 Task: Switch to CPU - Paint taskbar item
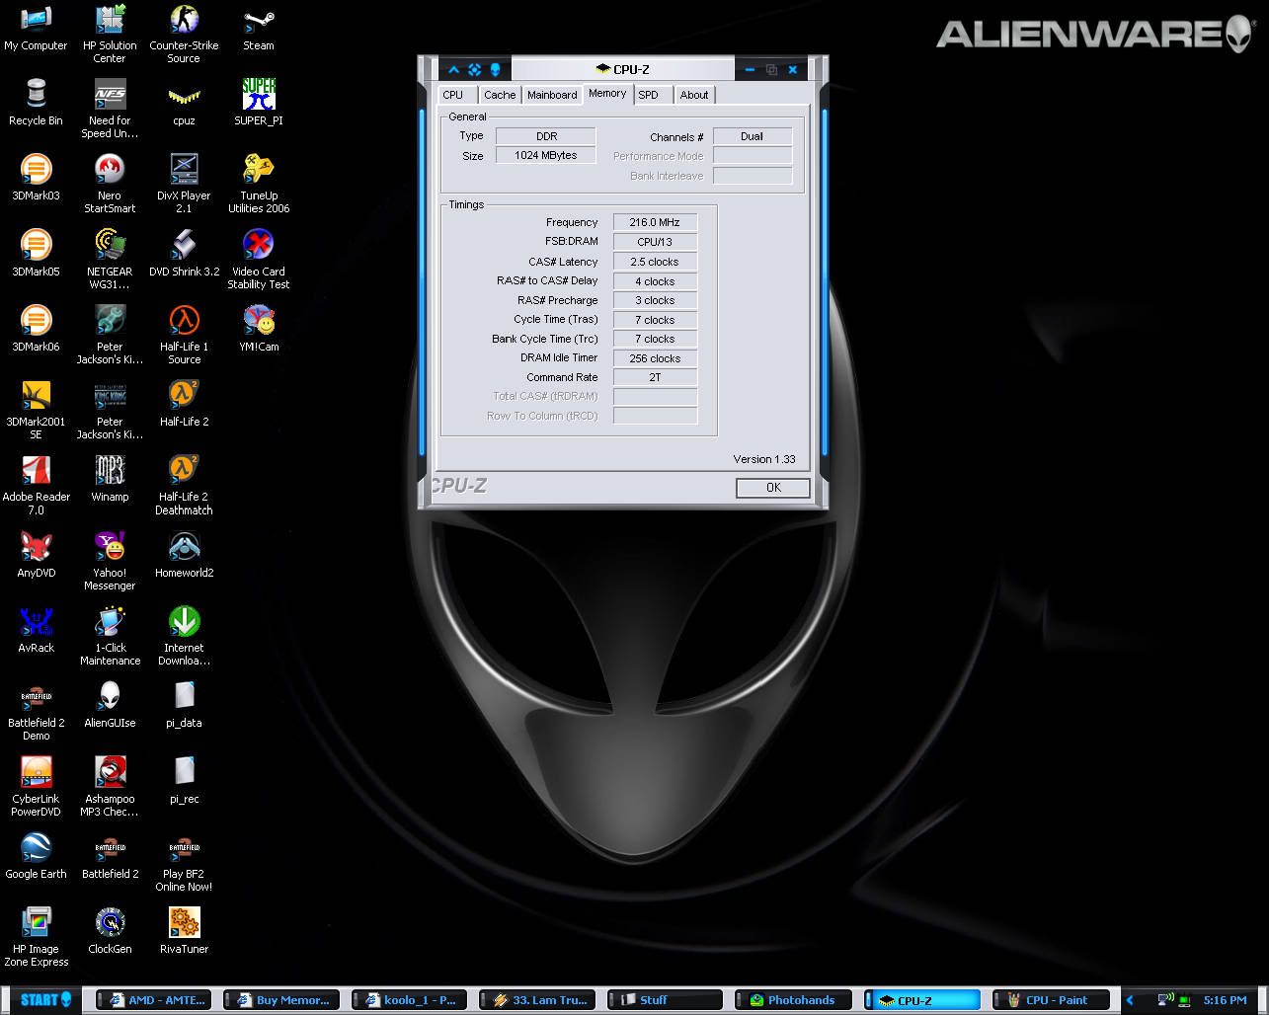tap(1051, 1000)
